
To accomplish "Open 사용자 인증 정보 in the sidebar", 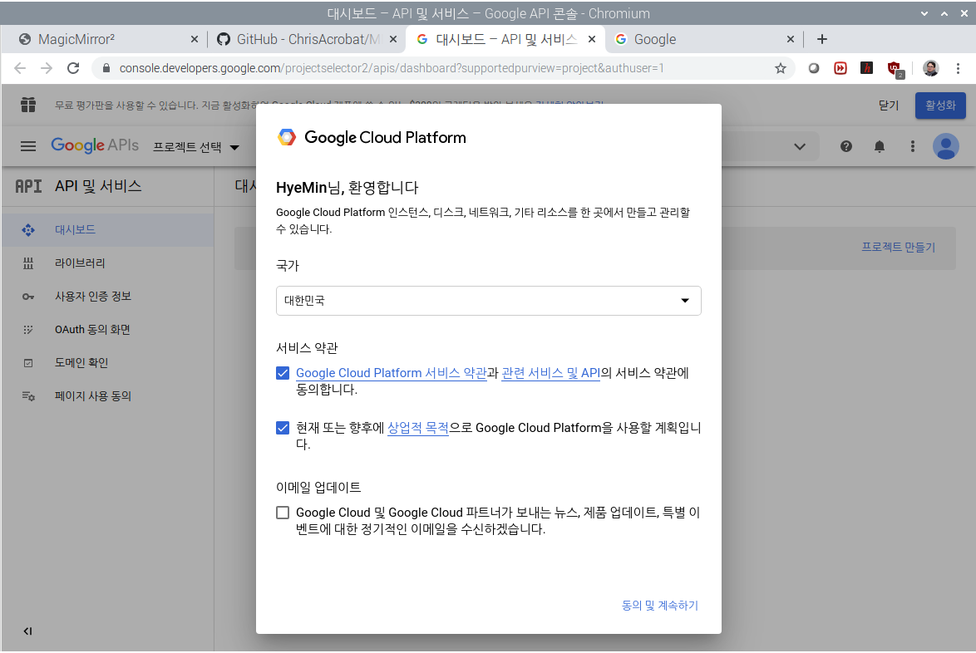I will (x=107, y=297).
